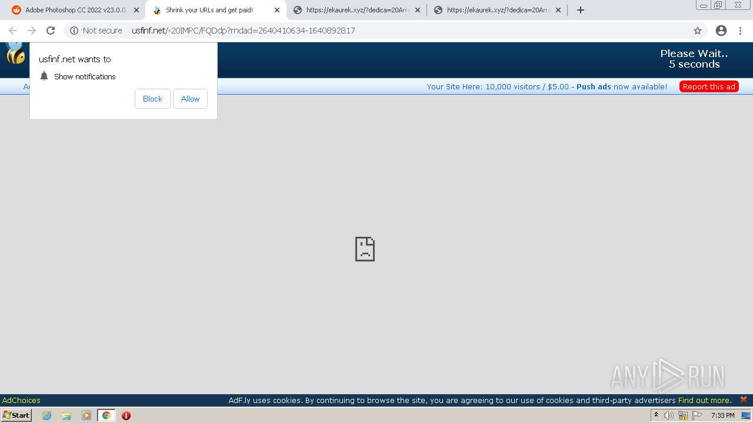
Task: Minimize the Chrome browser window
Action: point(703,5)
